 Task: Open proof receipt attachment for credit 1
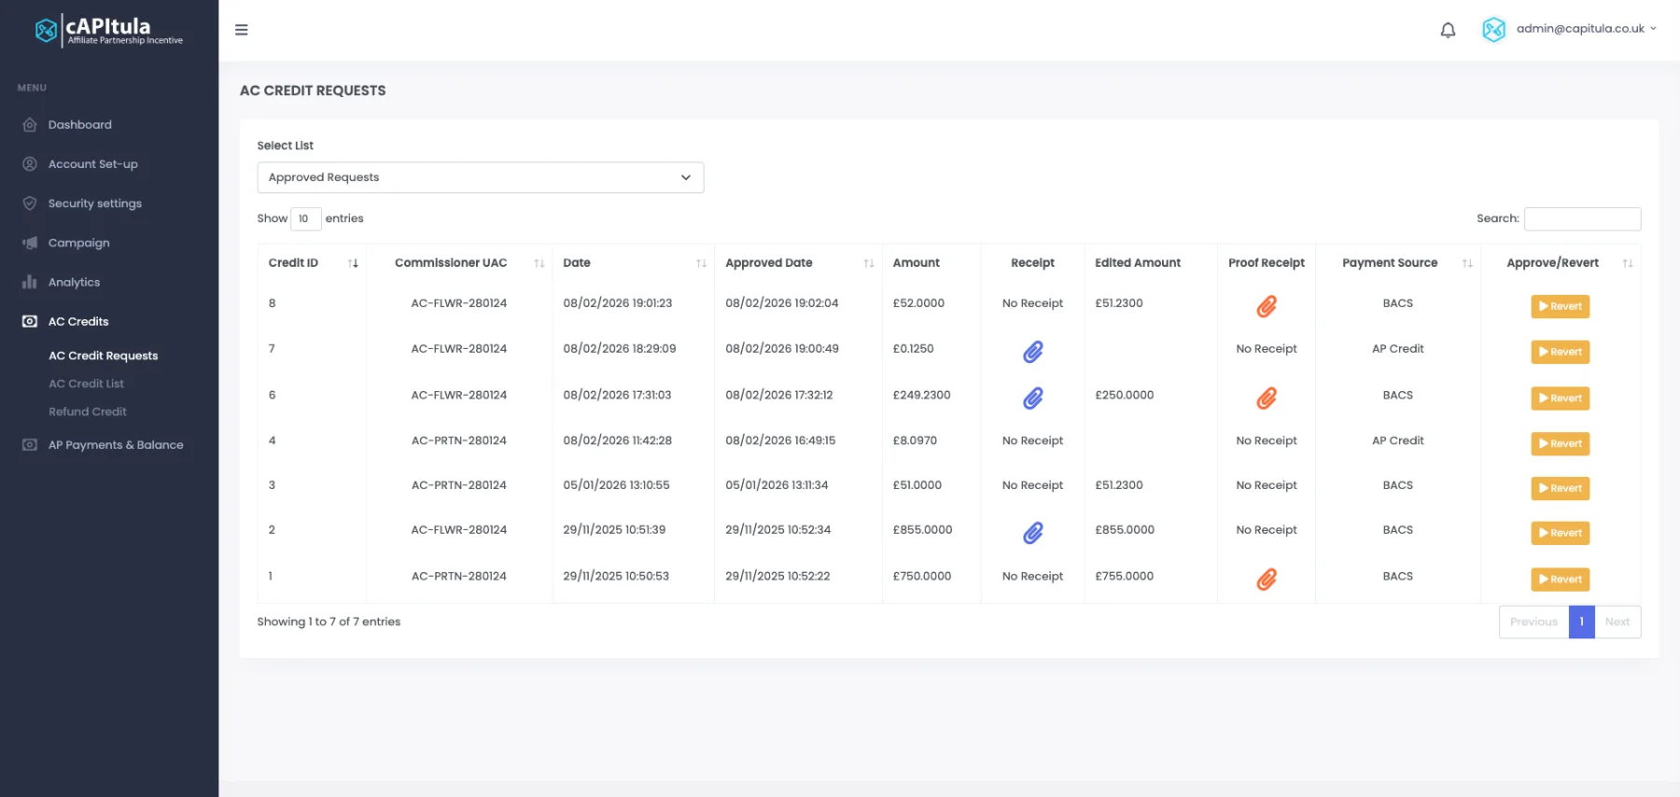pyautogui.click(x=1267, y=580)
